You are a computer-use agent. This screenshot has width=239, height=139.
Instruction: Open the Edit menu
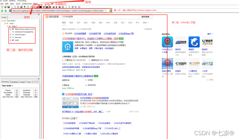pyautogui.click(x=7, y=3)
